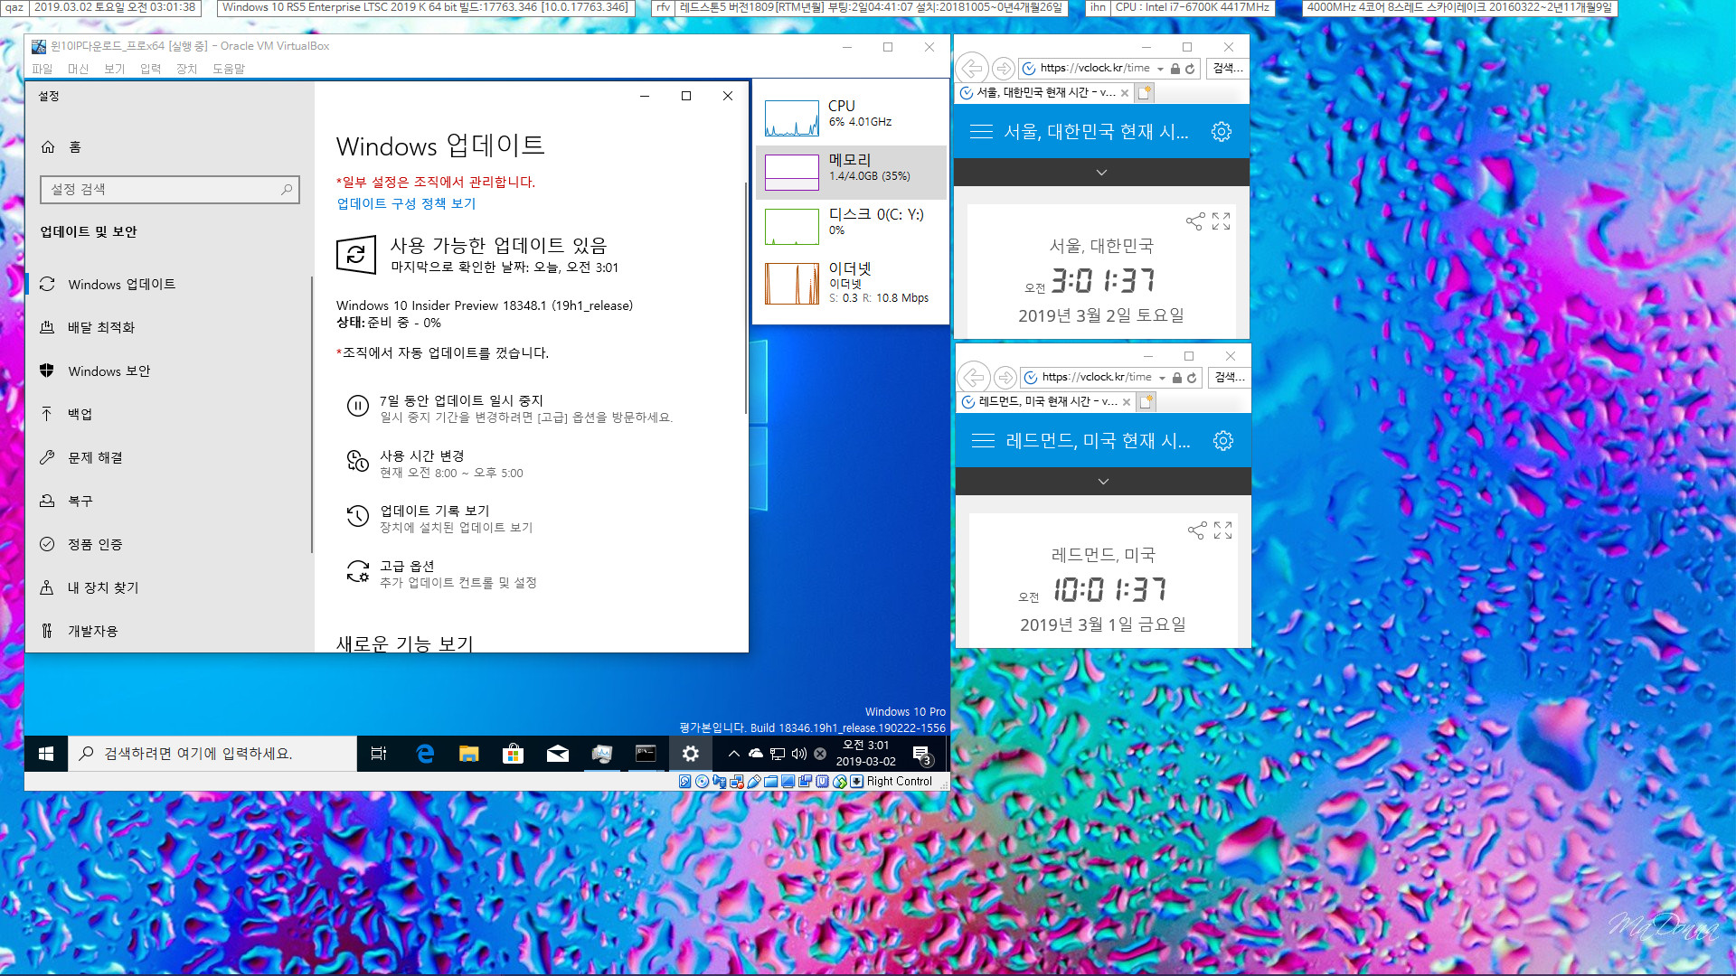Open Mail app on guest taskbar
1736x976 pixels.
557,754
